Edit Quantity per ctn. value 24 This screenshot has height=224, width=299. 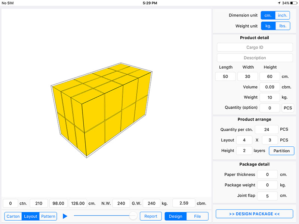pos(266,130)
